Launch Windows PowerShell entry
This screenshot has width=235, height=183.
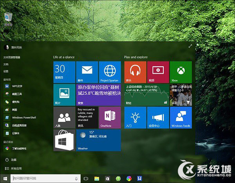tap(20, 117)
